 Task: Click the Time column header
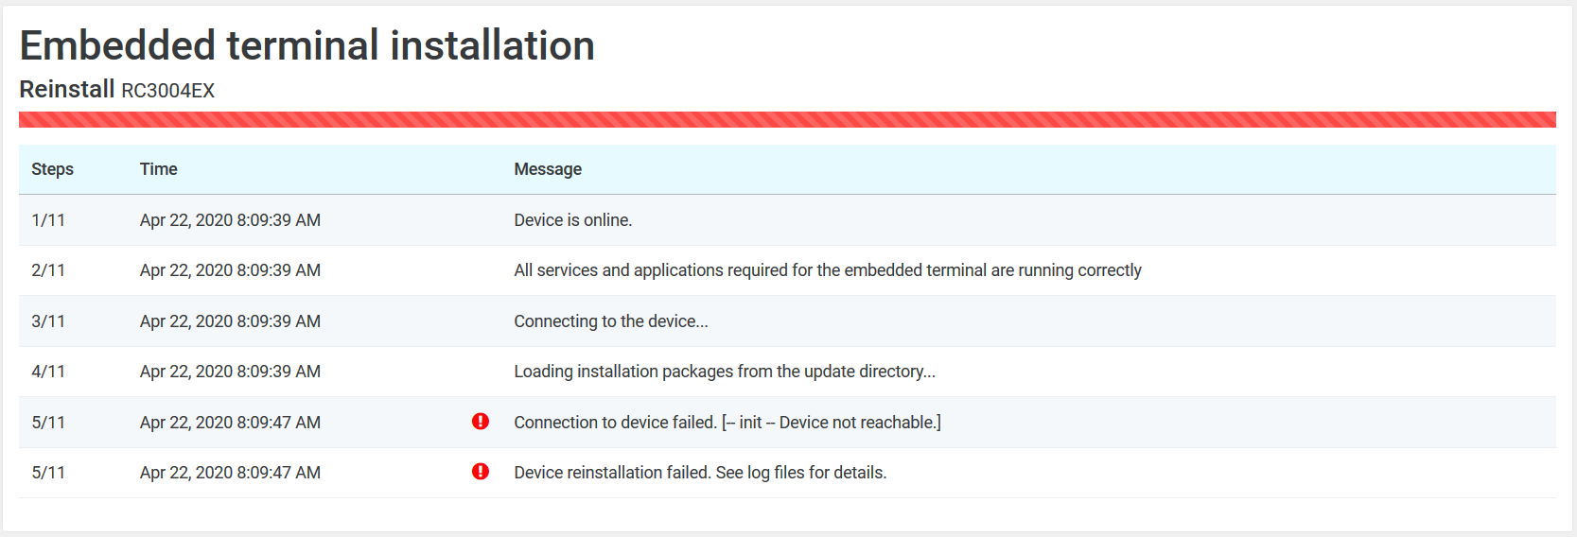point(158,169)
